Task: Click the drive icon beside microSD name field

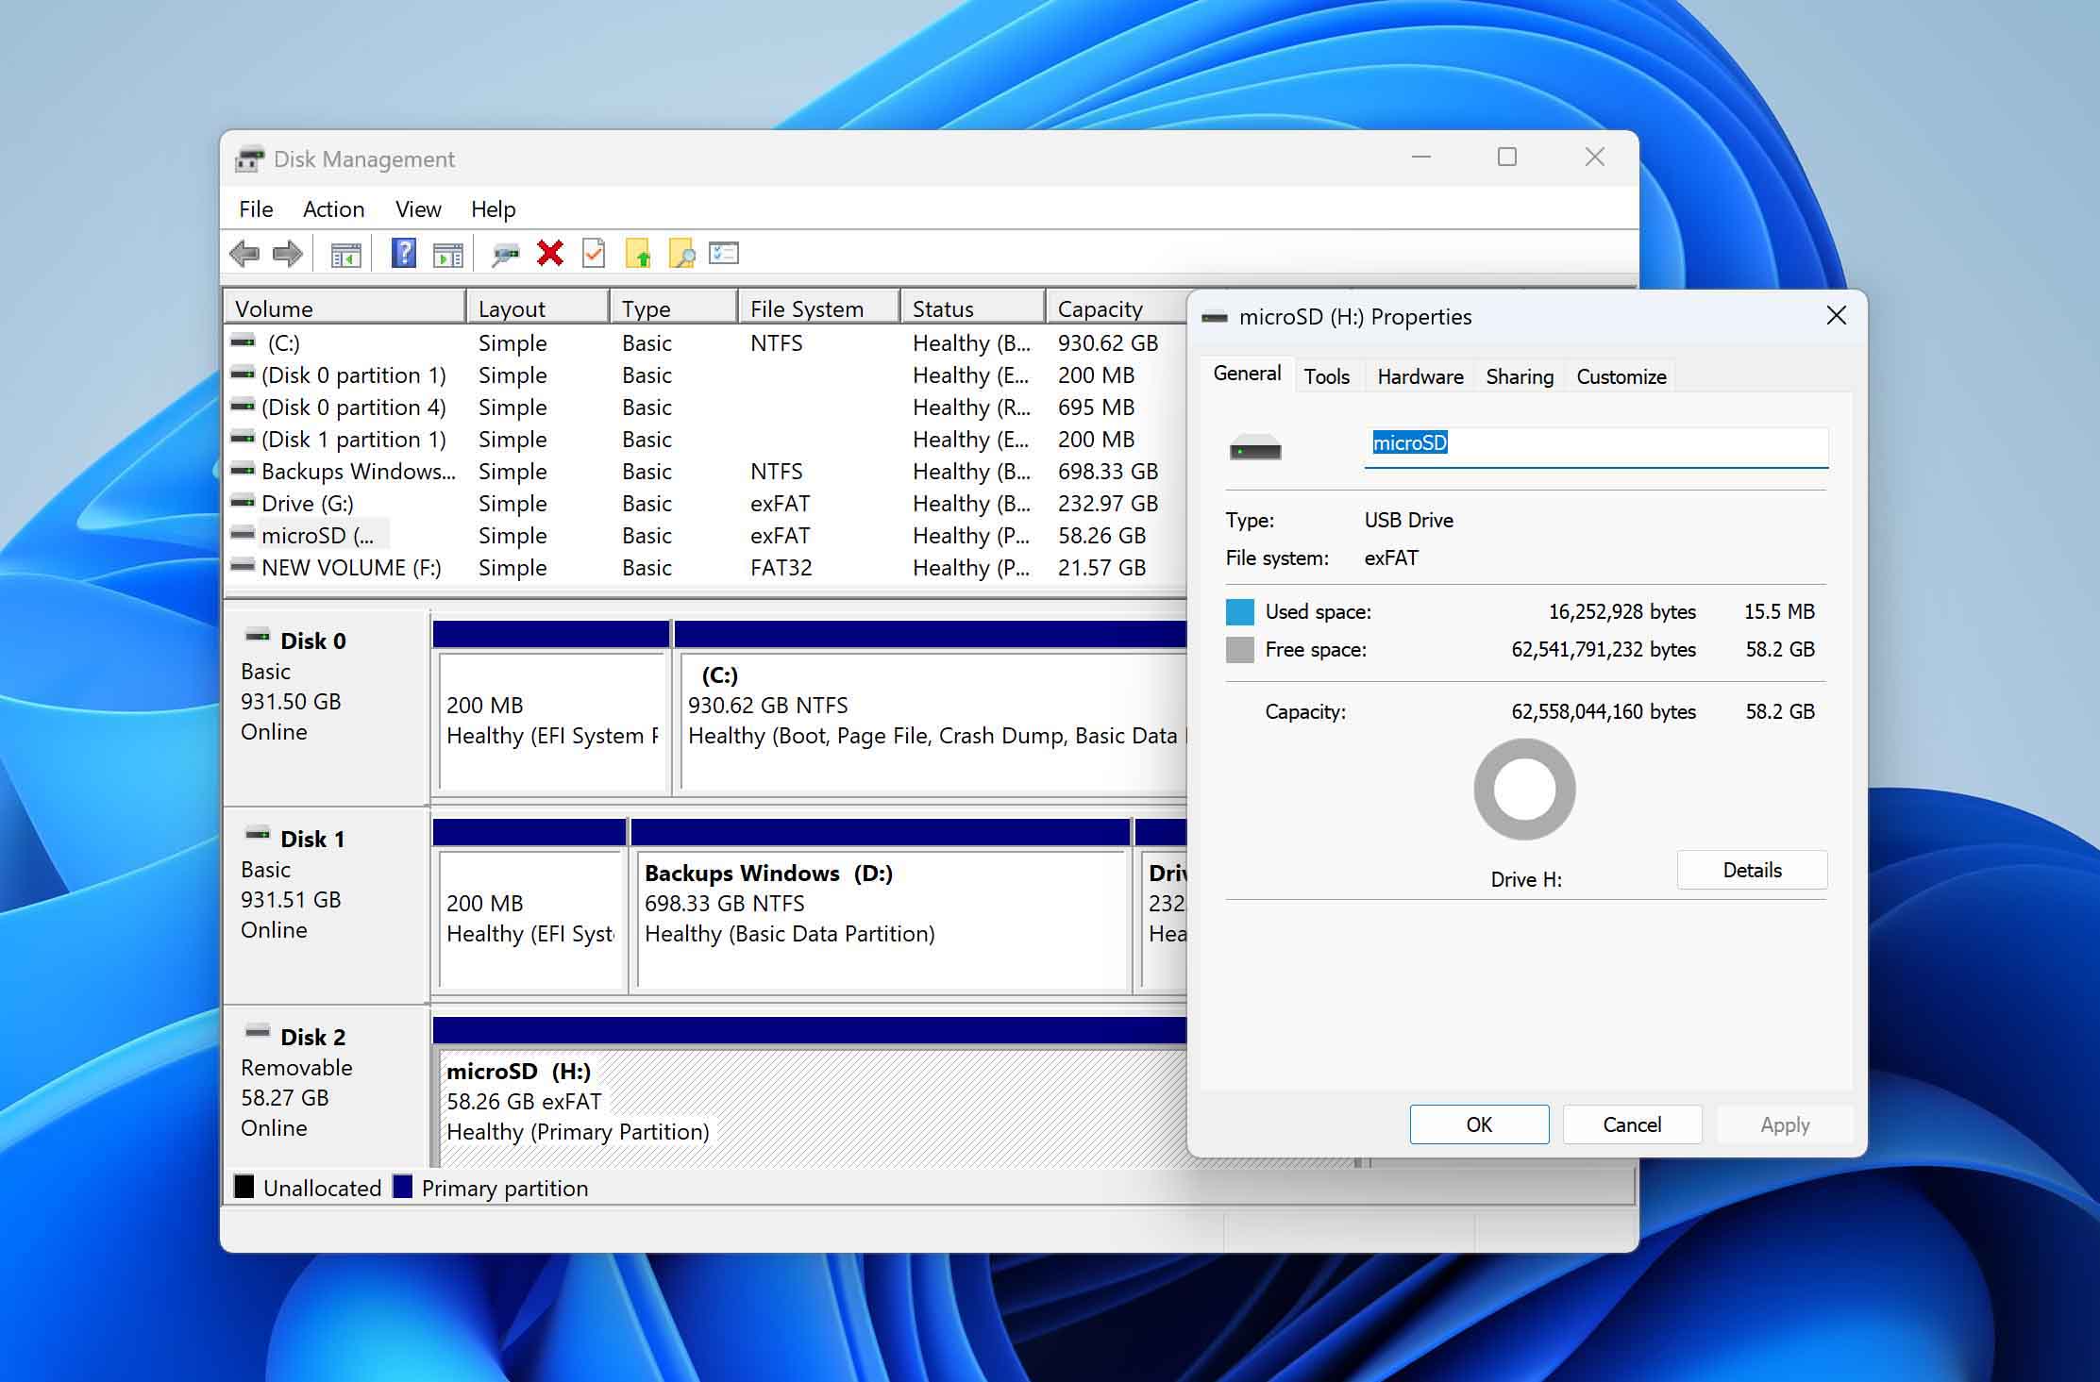Action: pos(1255,448)
